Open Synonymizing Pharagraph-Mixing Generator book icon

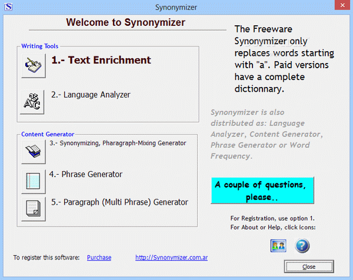[x=34, y=152]
